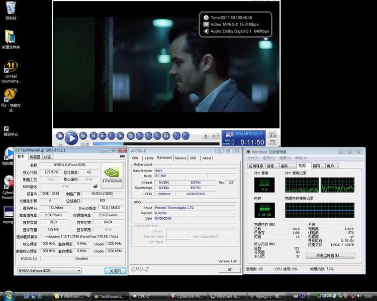Activate the CyberLink PowerDVD taskbar button
377x301 pixels.
[187, 296]
